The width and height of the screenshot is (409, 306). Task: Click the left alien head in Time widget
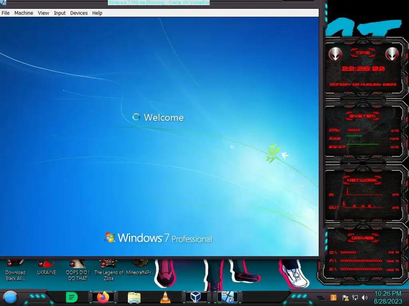335,54
